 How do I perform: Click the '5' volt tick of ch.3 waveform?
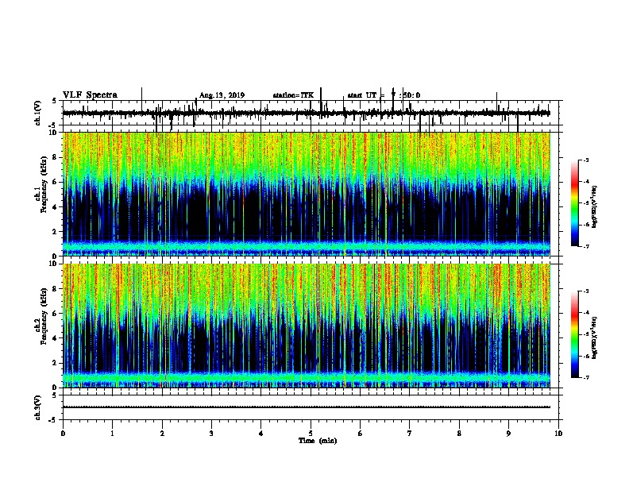tap(54, 395)
